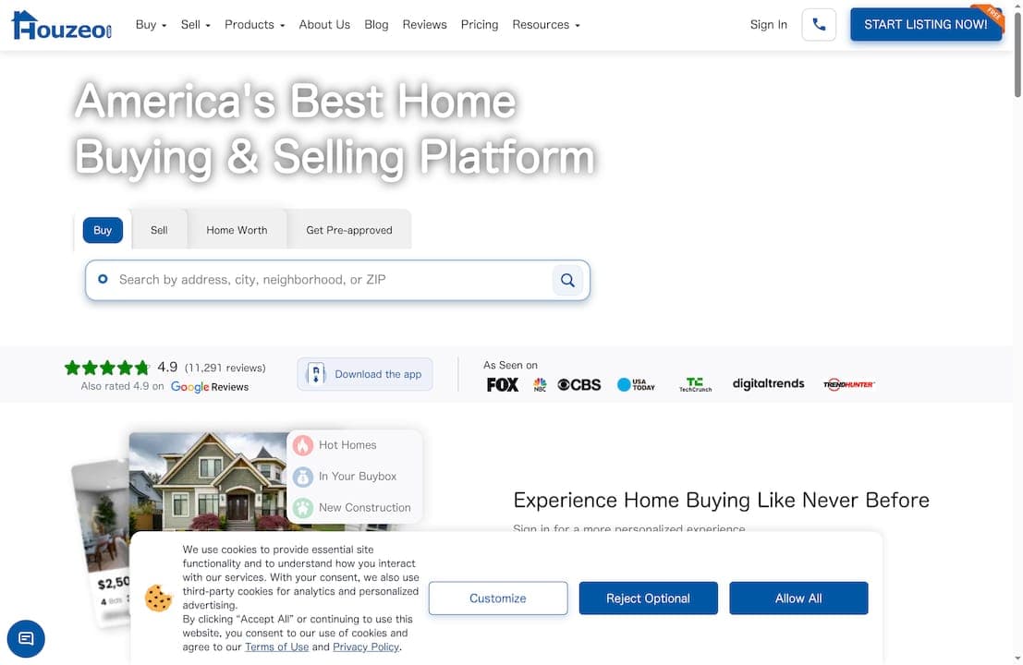Click the In Your Buybox icon

(303, 477)
